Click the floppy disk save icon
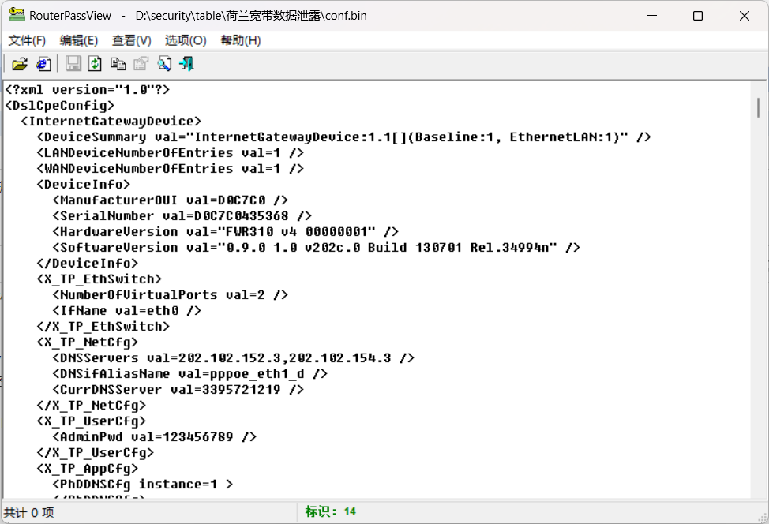 pyautogui.click(x=73, y=64)
